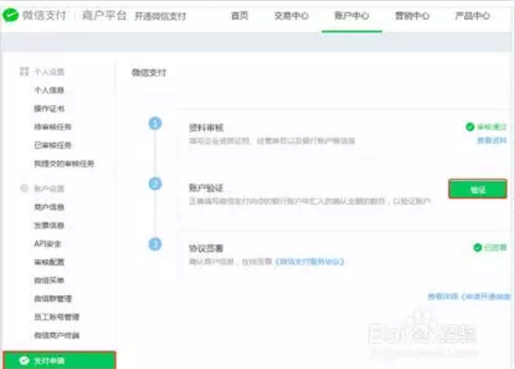Screen dimensions: 515x369
Task: Open the 《微信支付服务协议》 link
Action: [x=310, y=261]
